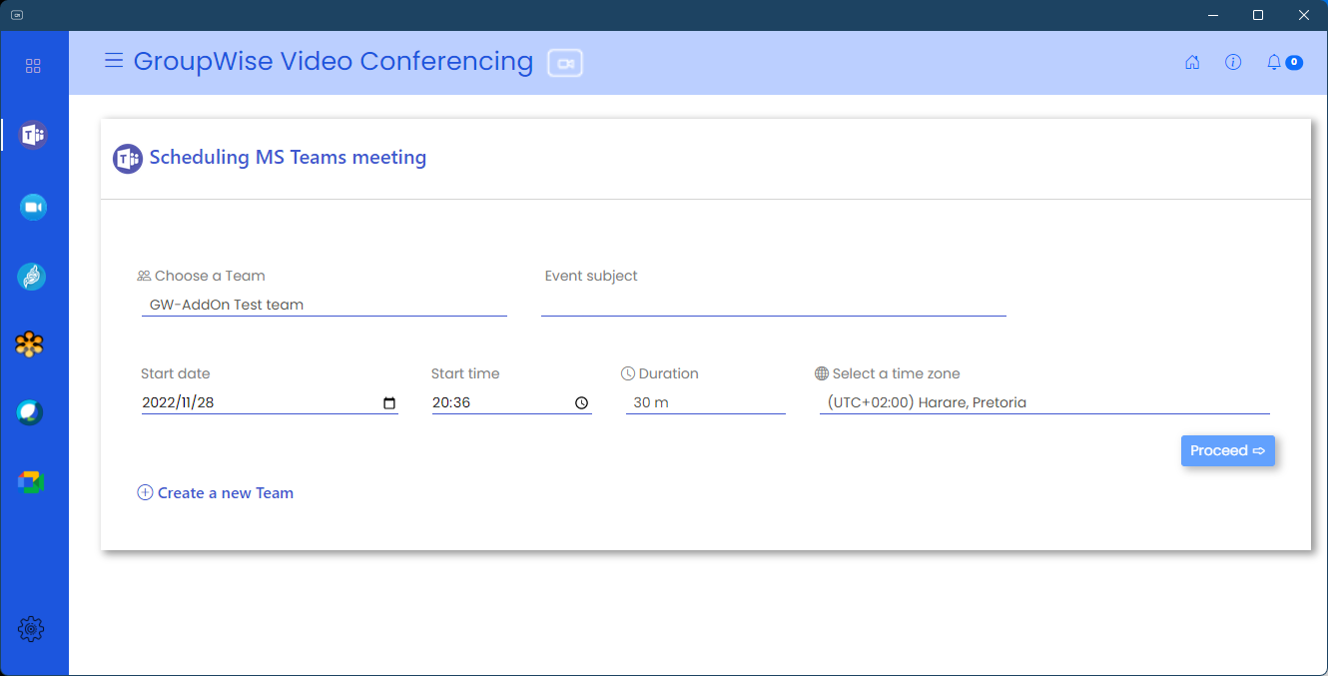This screenshot has height=676, width=1328.
Task: Open the Duration dropdown showing 30 m
Action: (705, 402)
